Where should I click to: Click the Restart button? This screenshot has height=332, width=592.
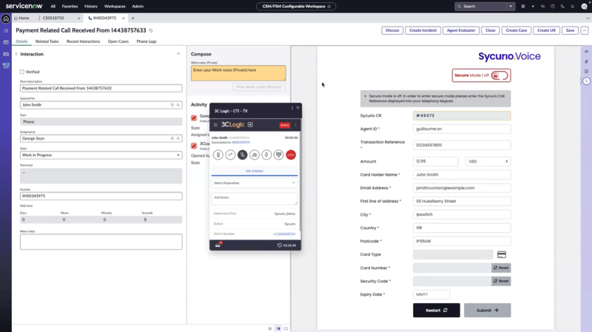tap(437, 310)
